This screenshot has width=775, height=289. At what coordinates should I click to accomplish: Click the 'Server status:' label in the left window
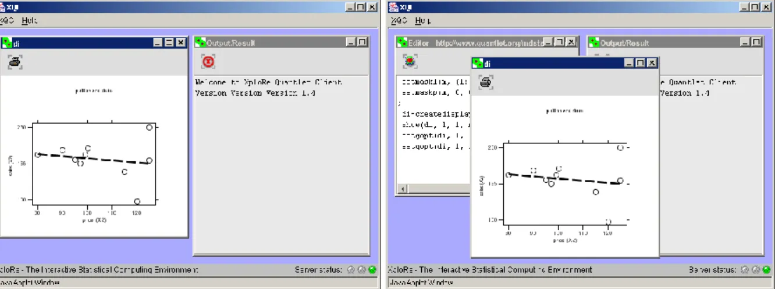click(x=319, y=270)
